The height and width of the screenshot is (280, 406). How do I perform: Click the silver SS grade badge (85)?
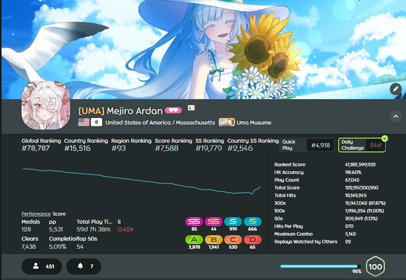tap(194, 222)
